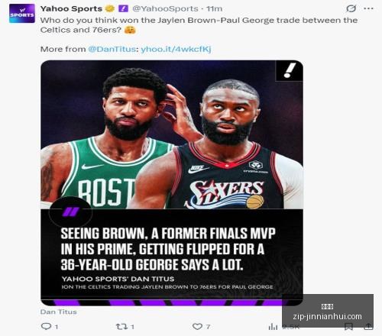Open the @YahooSports handle
382x336 pixels.
(165, 8)
